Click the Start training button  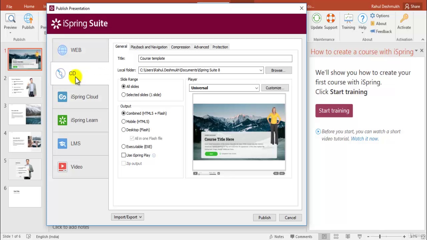coord(334,111)
